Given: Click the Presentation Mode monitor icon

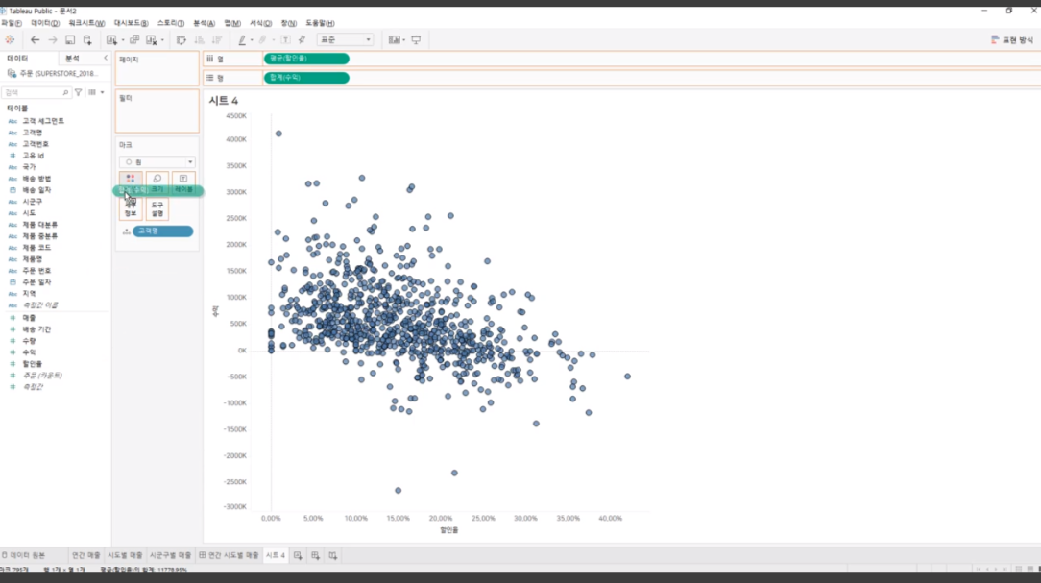Looking at the screenshot, I should click(x=416, y=39).
